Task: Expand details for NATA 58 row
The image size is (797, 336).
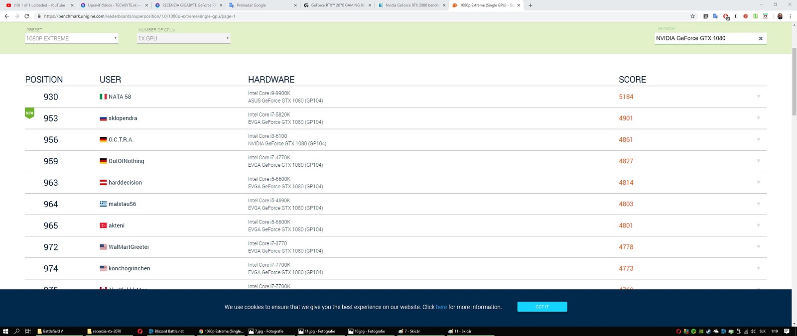Action: (758, 97)
